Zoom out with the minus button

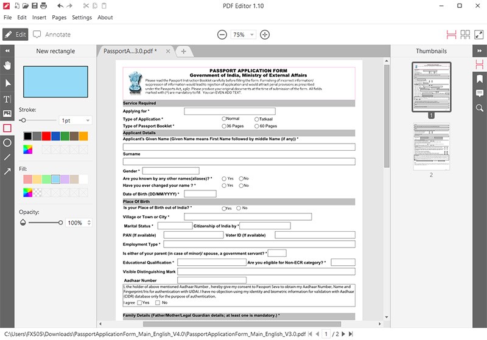pos(222,35)
